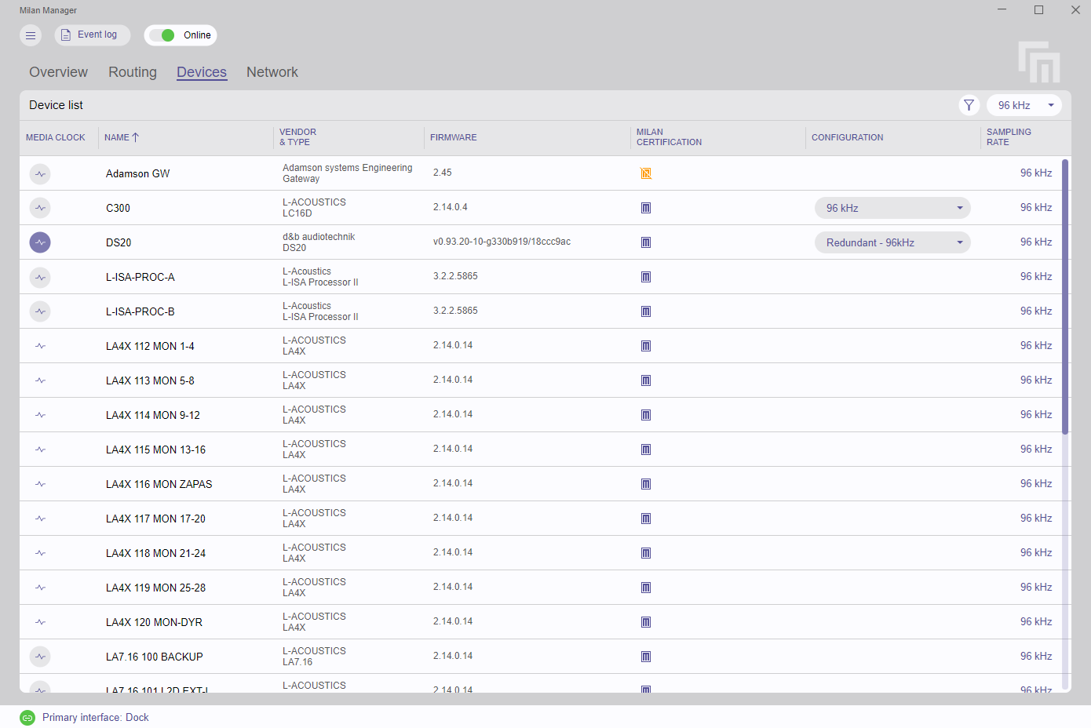Select the LA4X 116 MON ZAPAS row
1091x728 pixels.
tap(159, 484)
